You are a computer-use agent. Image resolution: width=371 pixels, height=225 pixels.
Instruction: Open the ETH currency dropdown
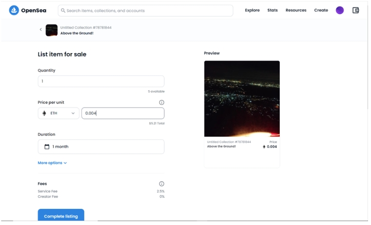59,113
